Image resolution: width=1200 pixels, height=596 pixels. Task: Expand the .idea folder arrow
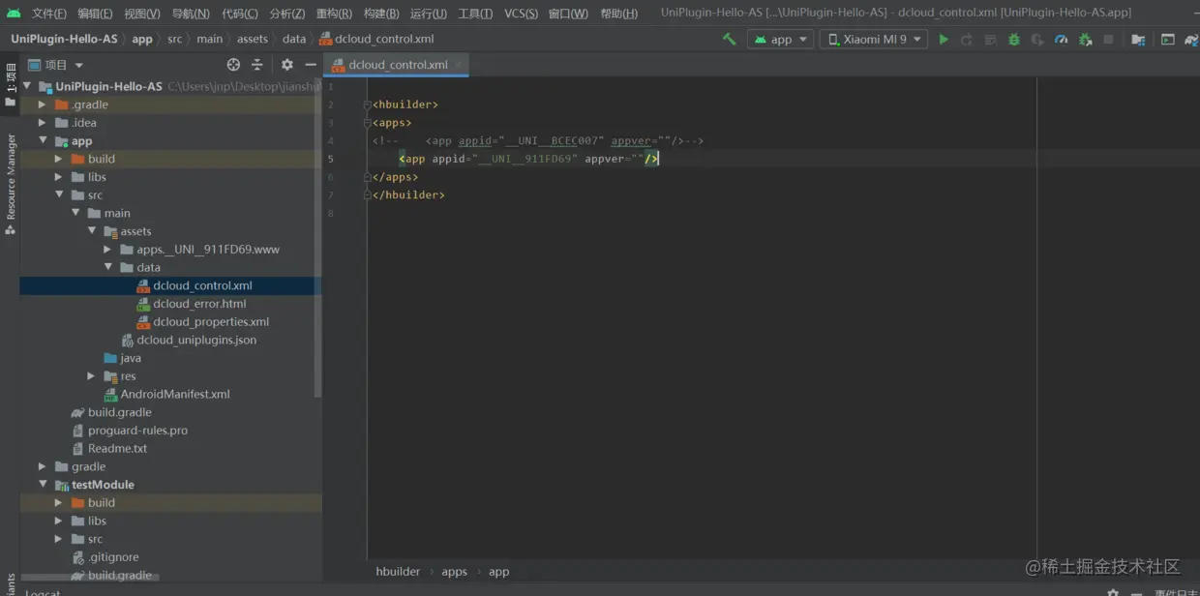pyautogui.click(x=42, y=123)
